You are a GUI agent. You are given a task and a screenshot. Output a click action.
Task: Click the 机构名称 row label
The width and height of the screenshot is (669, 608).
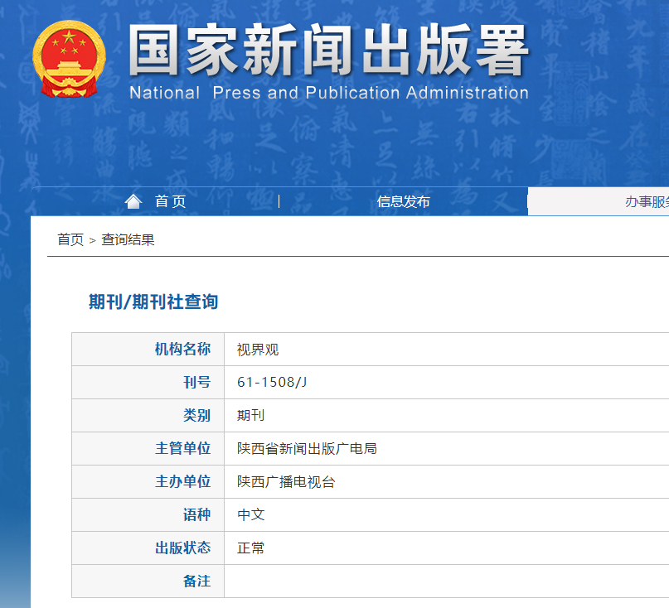(182, 350)
